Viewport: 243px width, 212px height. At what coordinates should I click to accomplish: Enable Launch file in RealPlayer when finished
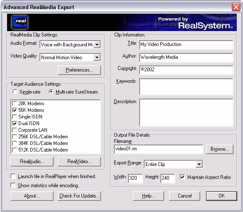point(13,176)
